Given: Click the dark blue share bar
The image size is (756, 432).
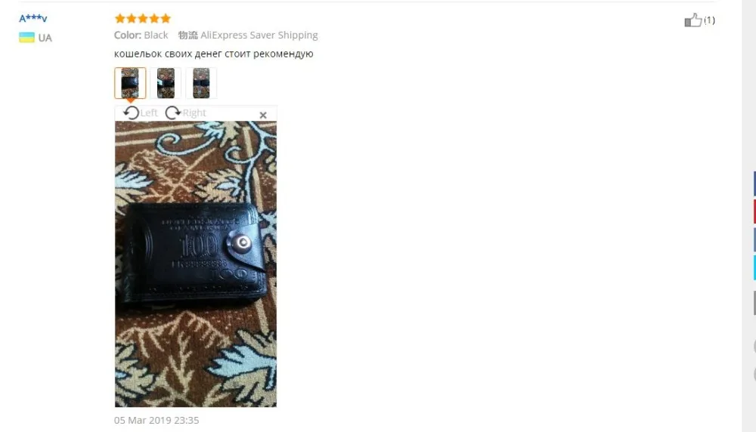Looking at the screenshot, I should [754, 184].
